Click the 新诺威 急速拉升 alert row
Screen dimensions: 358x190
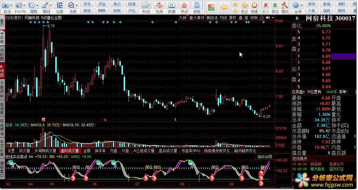(x=318, y=164)
